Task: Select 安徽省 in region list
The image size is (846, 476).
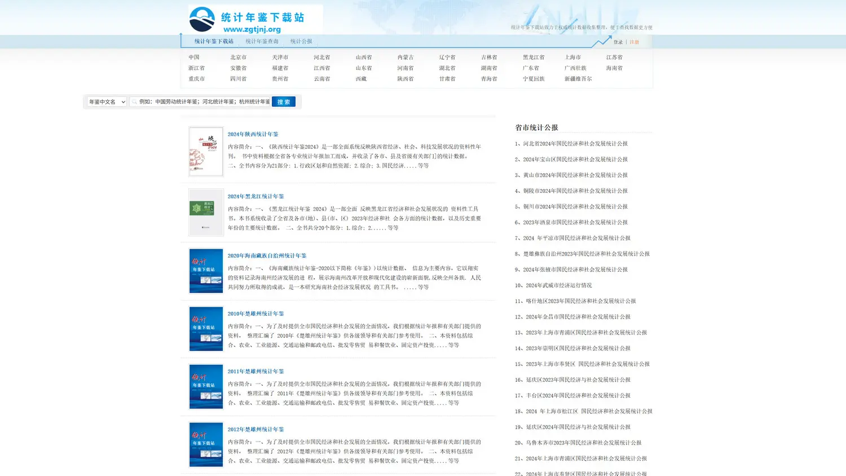Action: click(x=239, y=68)
